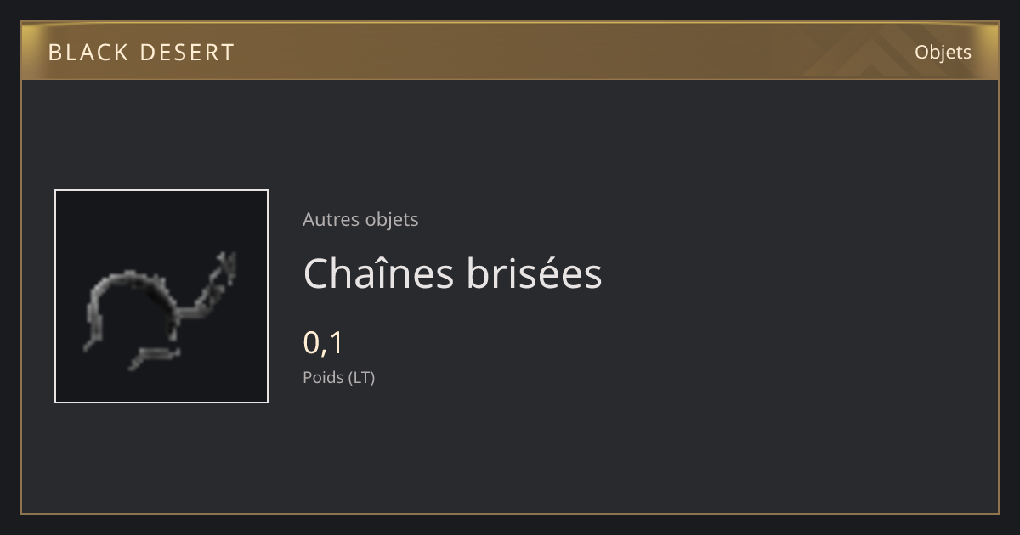Image resolution: width=1020 pixels, height=535 pixels.
Task: Click the loose lower chain fragment in image
Action: (151, 357)
